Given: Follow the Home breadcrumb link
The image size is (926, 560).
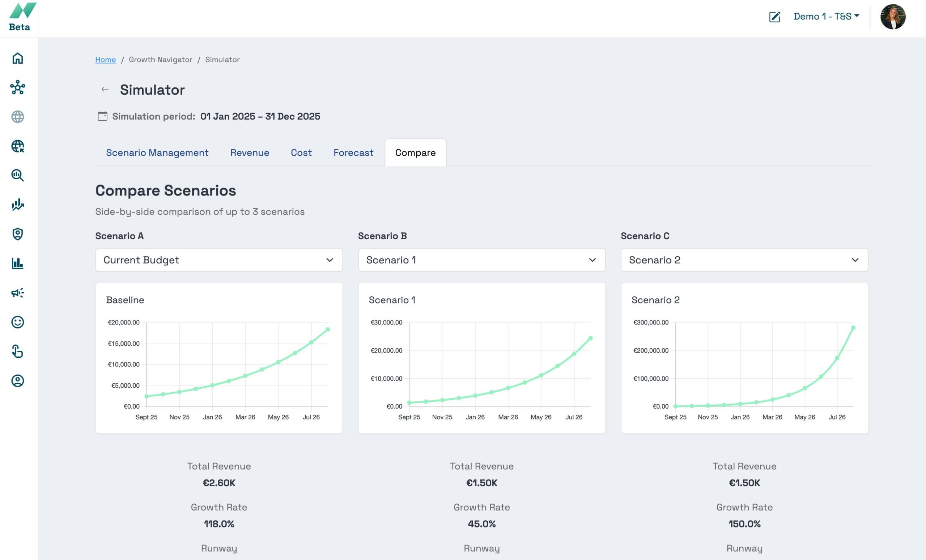Looking at the screenshot, I should coord(105,60).
